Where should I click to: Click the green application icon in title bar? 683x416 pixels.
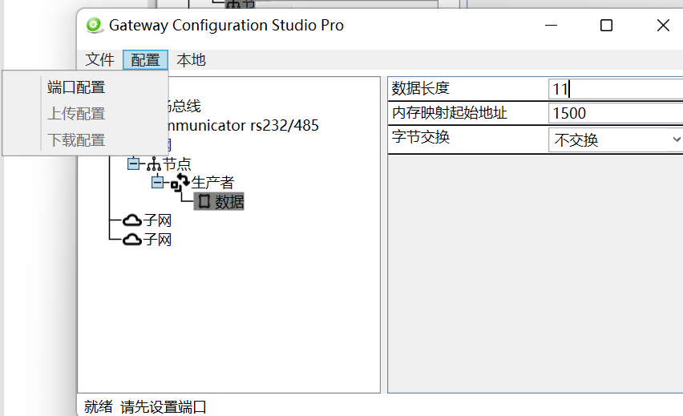point(95,26)
